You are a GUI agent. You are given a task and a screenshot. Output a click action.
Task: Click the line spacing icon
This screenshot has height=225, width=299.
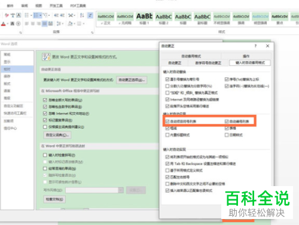tap(59, 24)
